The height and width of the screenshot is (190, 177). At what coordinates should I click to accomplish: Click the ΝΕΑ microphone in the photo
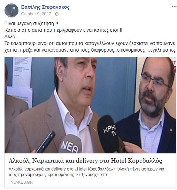[x=70, y=144]
